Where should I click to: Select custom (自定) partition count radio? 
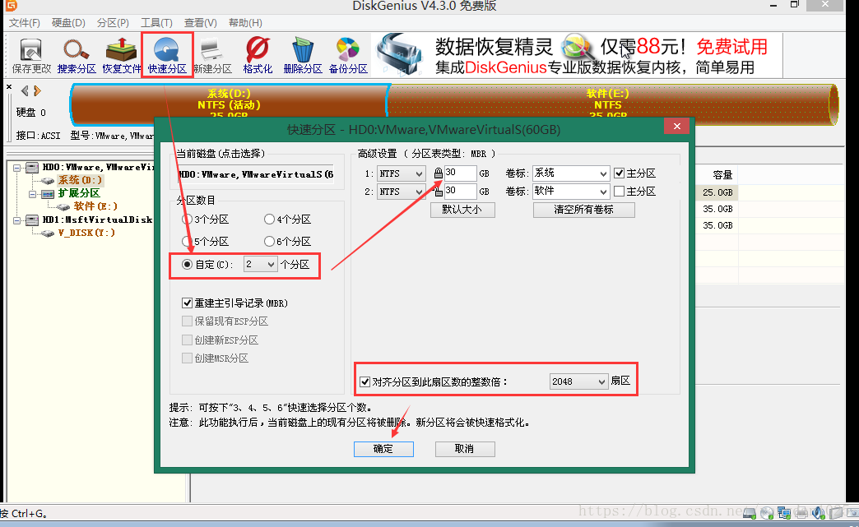(187, 264)
